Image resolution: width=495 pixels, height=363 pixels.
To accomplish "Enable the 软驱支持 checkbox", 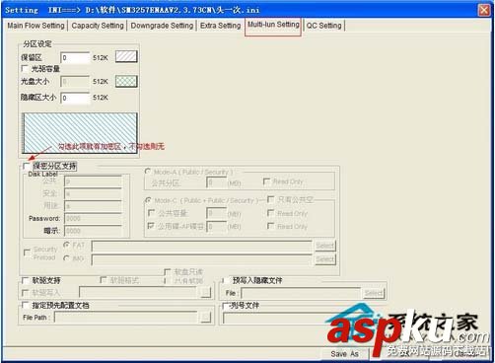I will pyautogui.click(x=25, y=280).
